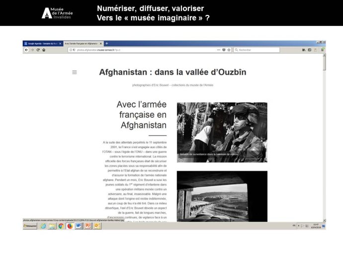The height and width of the screenshot is (257, 343).
Task: Go back with the browser back arrow
Action: 26,50
